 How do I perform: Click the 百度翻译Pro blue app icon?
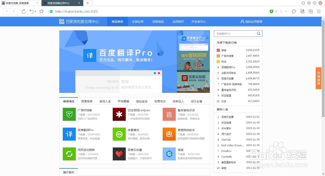pyautogui.click(x=69, y=134)
